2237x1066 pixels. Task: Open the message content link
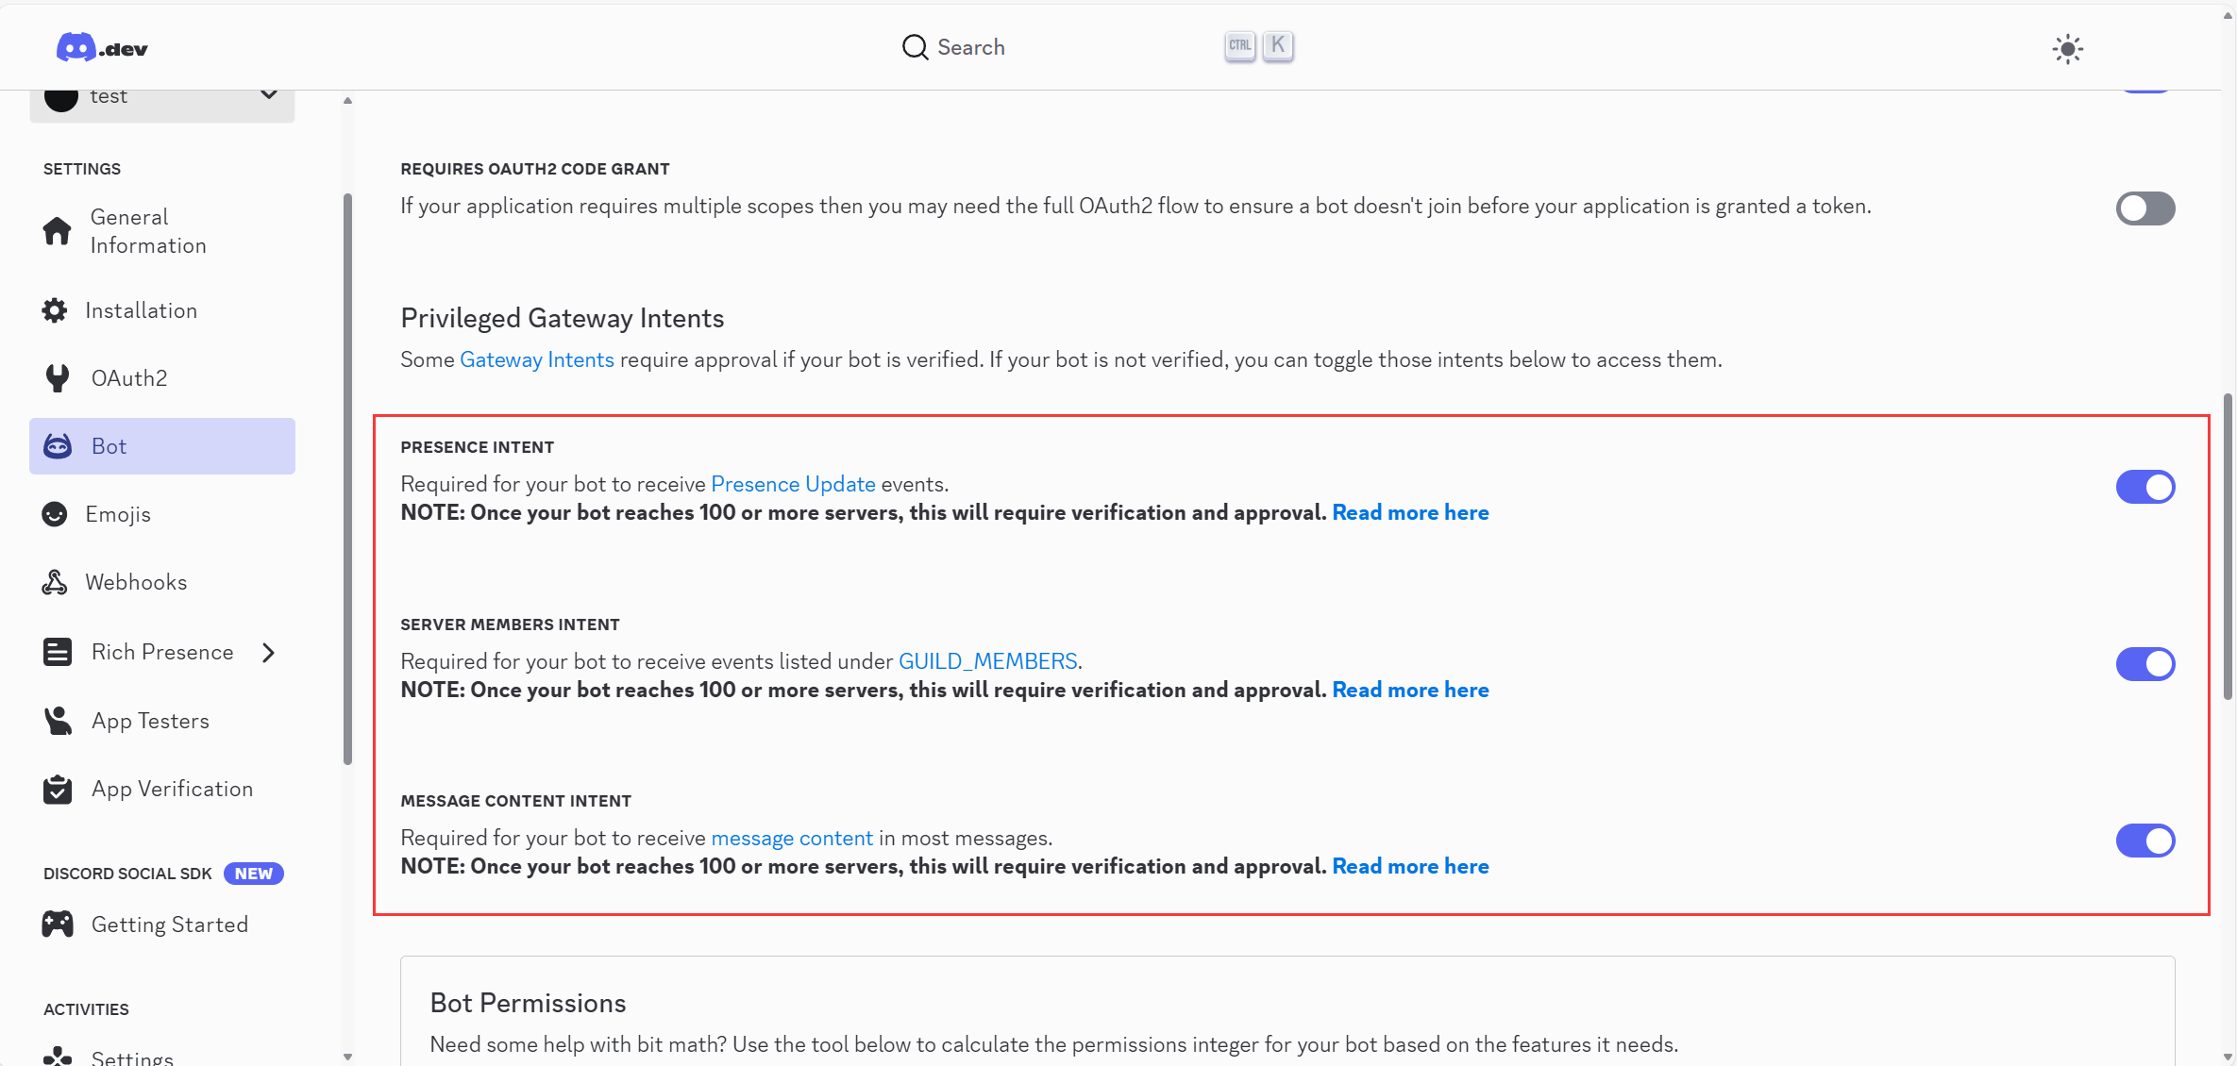[x=792, y=838]
